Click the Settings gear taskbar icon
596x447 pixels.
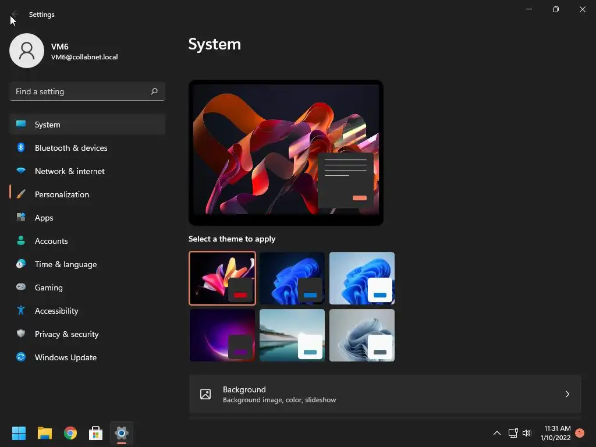click(x=122, y=433)
